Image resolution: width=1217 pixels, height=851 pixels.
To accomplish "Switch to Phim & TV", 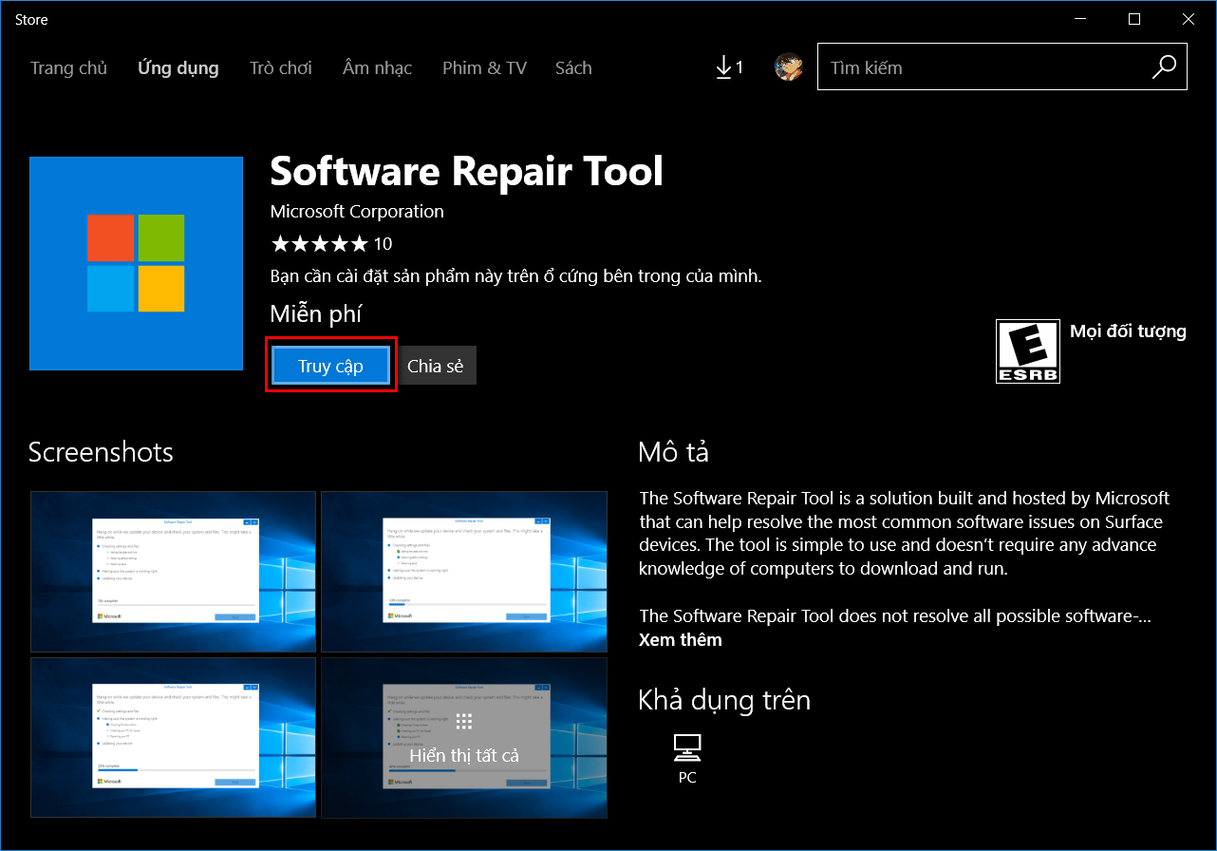I will (x=484, y=67).
